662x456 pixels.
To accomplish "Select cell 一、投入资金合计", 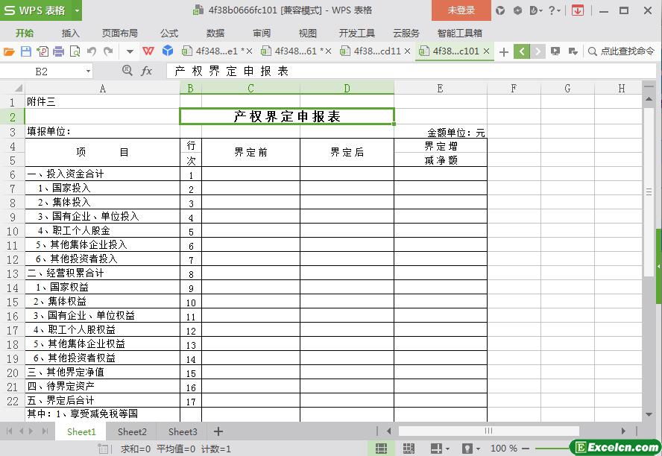I will [x=103, y=174].
